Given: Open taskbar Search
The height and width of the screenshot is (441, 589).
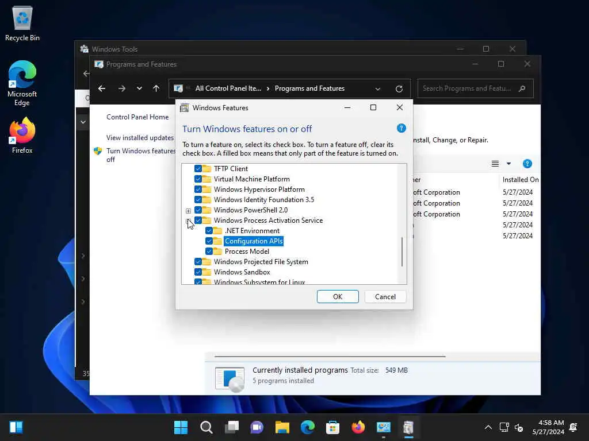Looking at the screenshot, I should click(x=206, y=427).
